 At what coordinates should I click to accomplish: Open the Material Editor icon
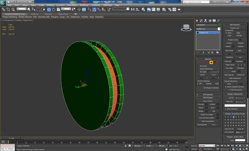pyautogui.click(x=164, y=9)
